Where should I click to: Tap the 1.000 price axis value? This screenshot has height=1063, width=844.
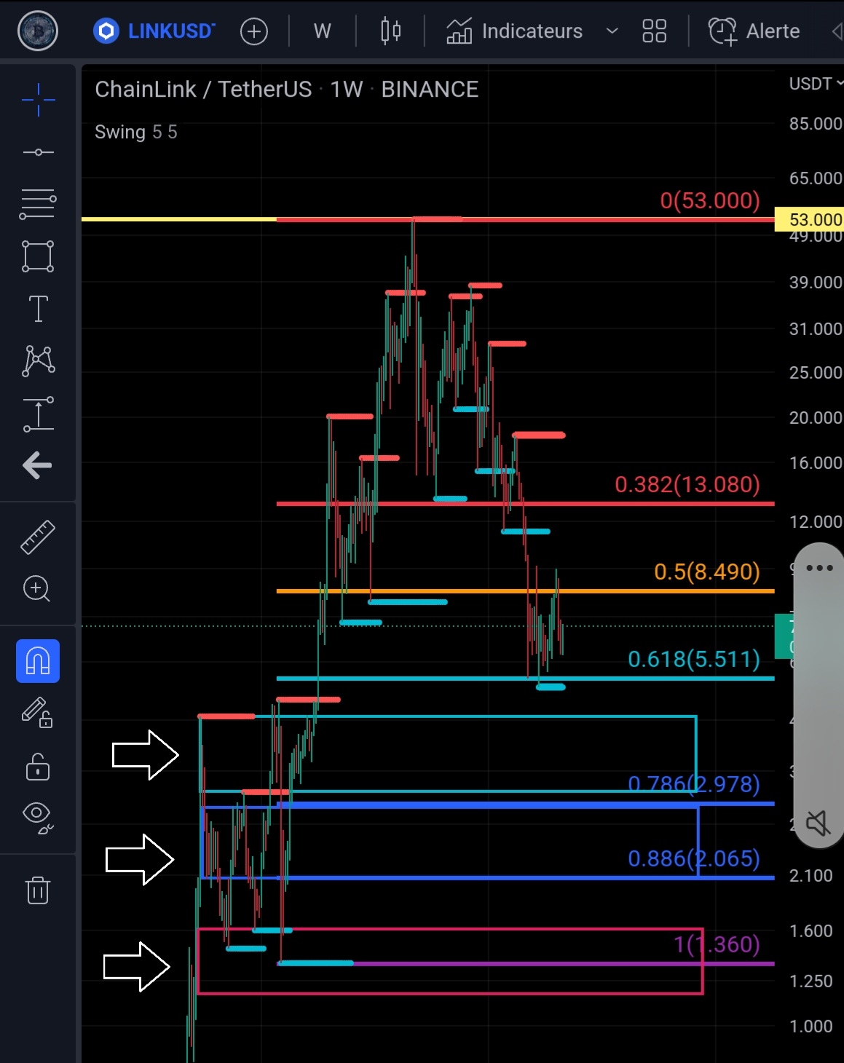pyautogui.click(x=811, y=1027)
